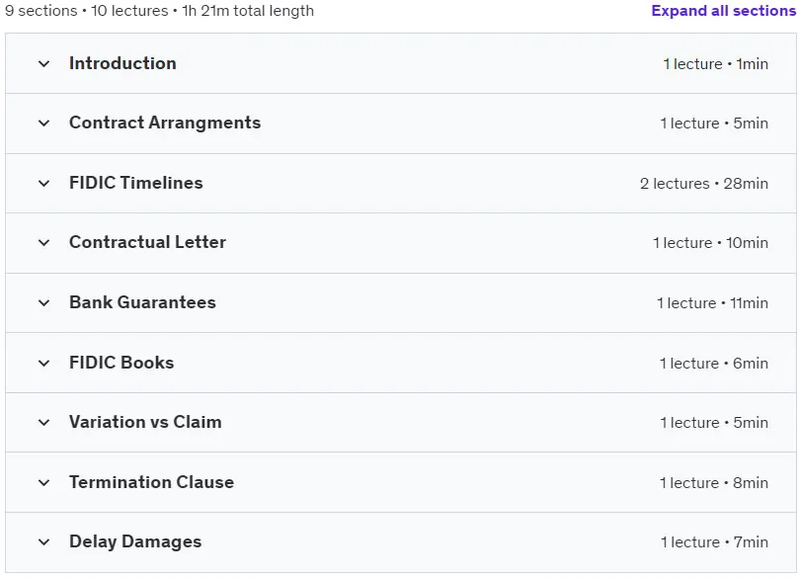Open Delay Damages using its chevron
The width and height of the screenshot is (799, 579).
coord(44,541)
